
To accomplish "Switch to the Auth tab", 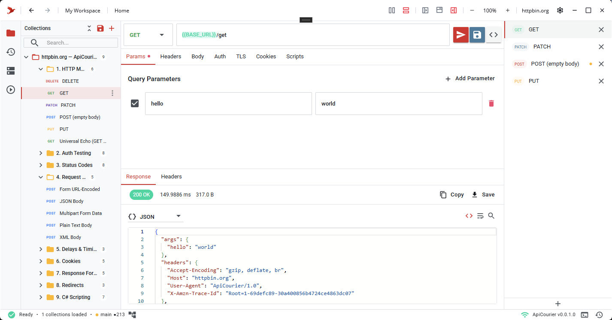I will [220, 57].
